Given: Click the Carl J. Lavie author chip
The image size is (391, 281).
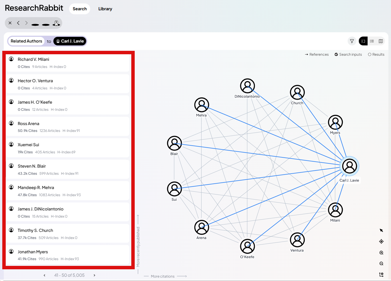Looking at the screenshot, I should [x=70, y=41].
